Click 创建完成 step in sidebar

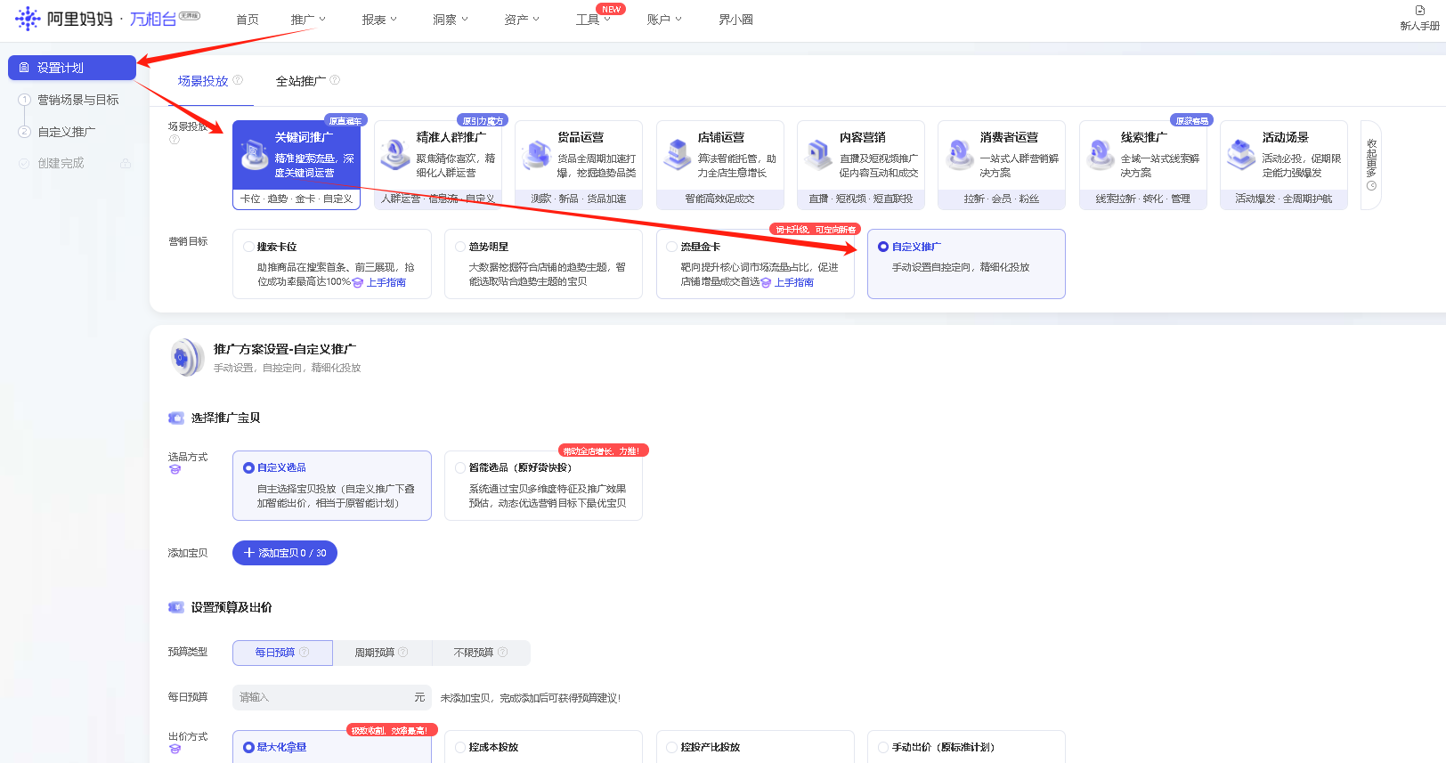pyautogui.click(x=61, y=163)
